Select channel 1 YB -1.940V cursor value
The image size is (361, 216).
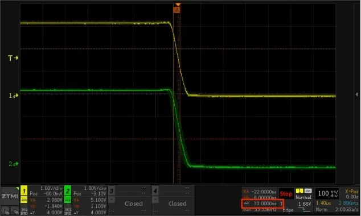point(54,206)
